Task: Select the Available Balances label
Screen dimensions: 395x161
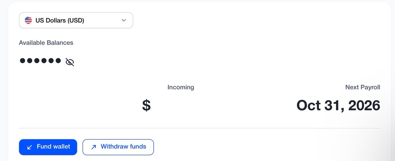Action: 46,43
